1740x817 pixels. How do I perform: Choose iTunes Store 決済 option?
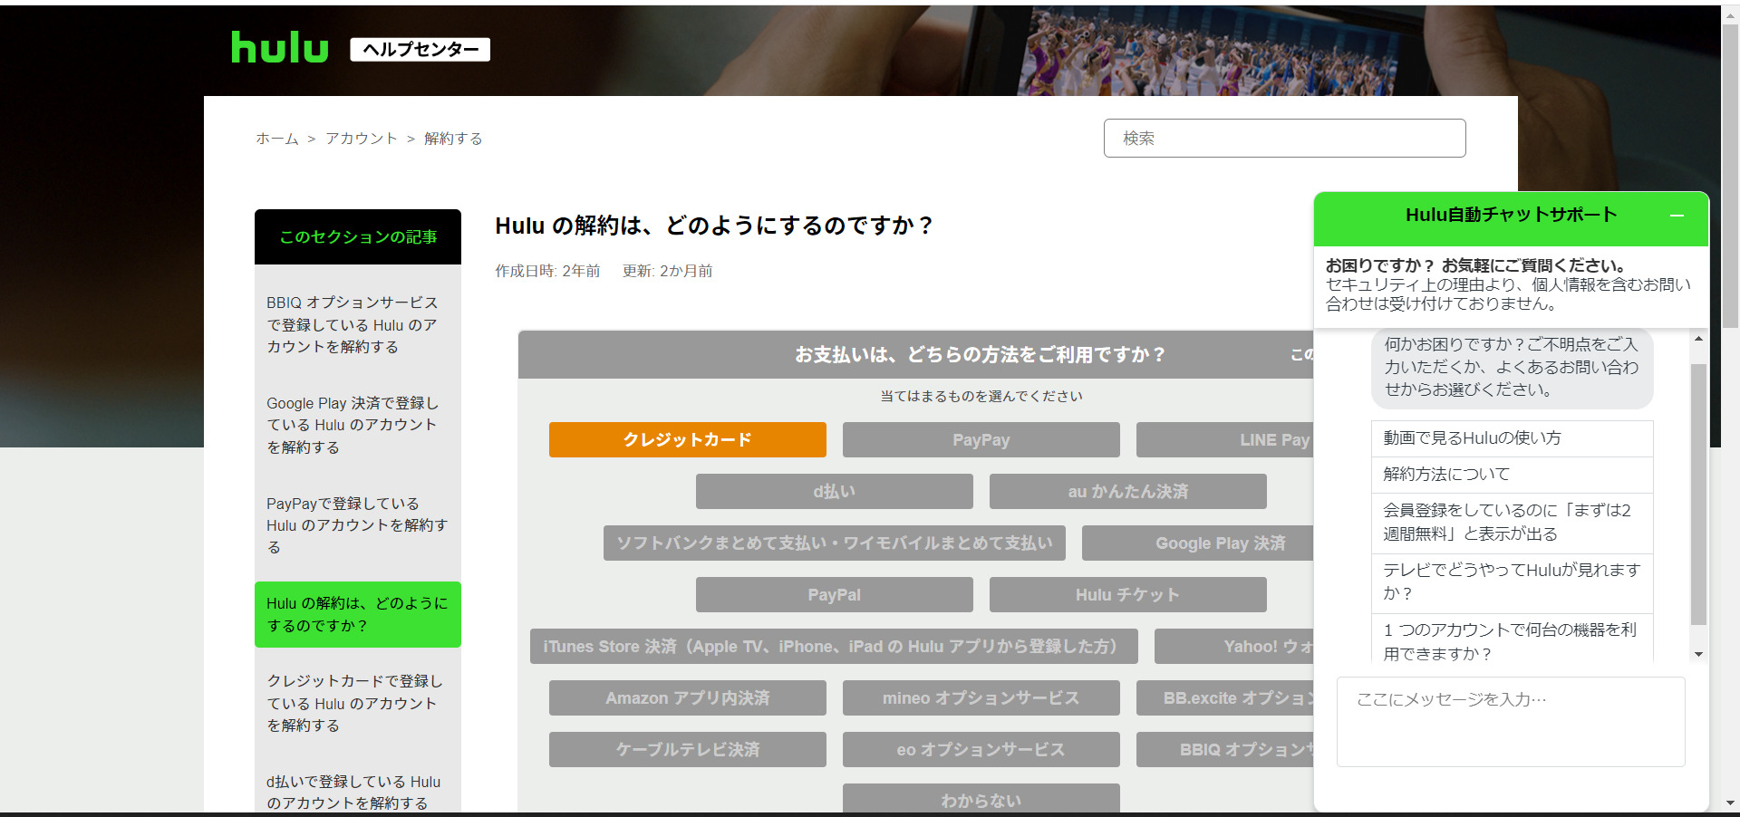click(x=834, y=646)
